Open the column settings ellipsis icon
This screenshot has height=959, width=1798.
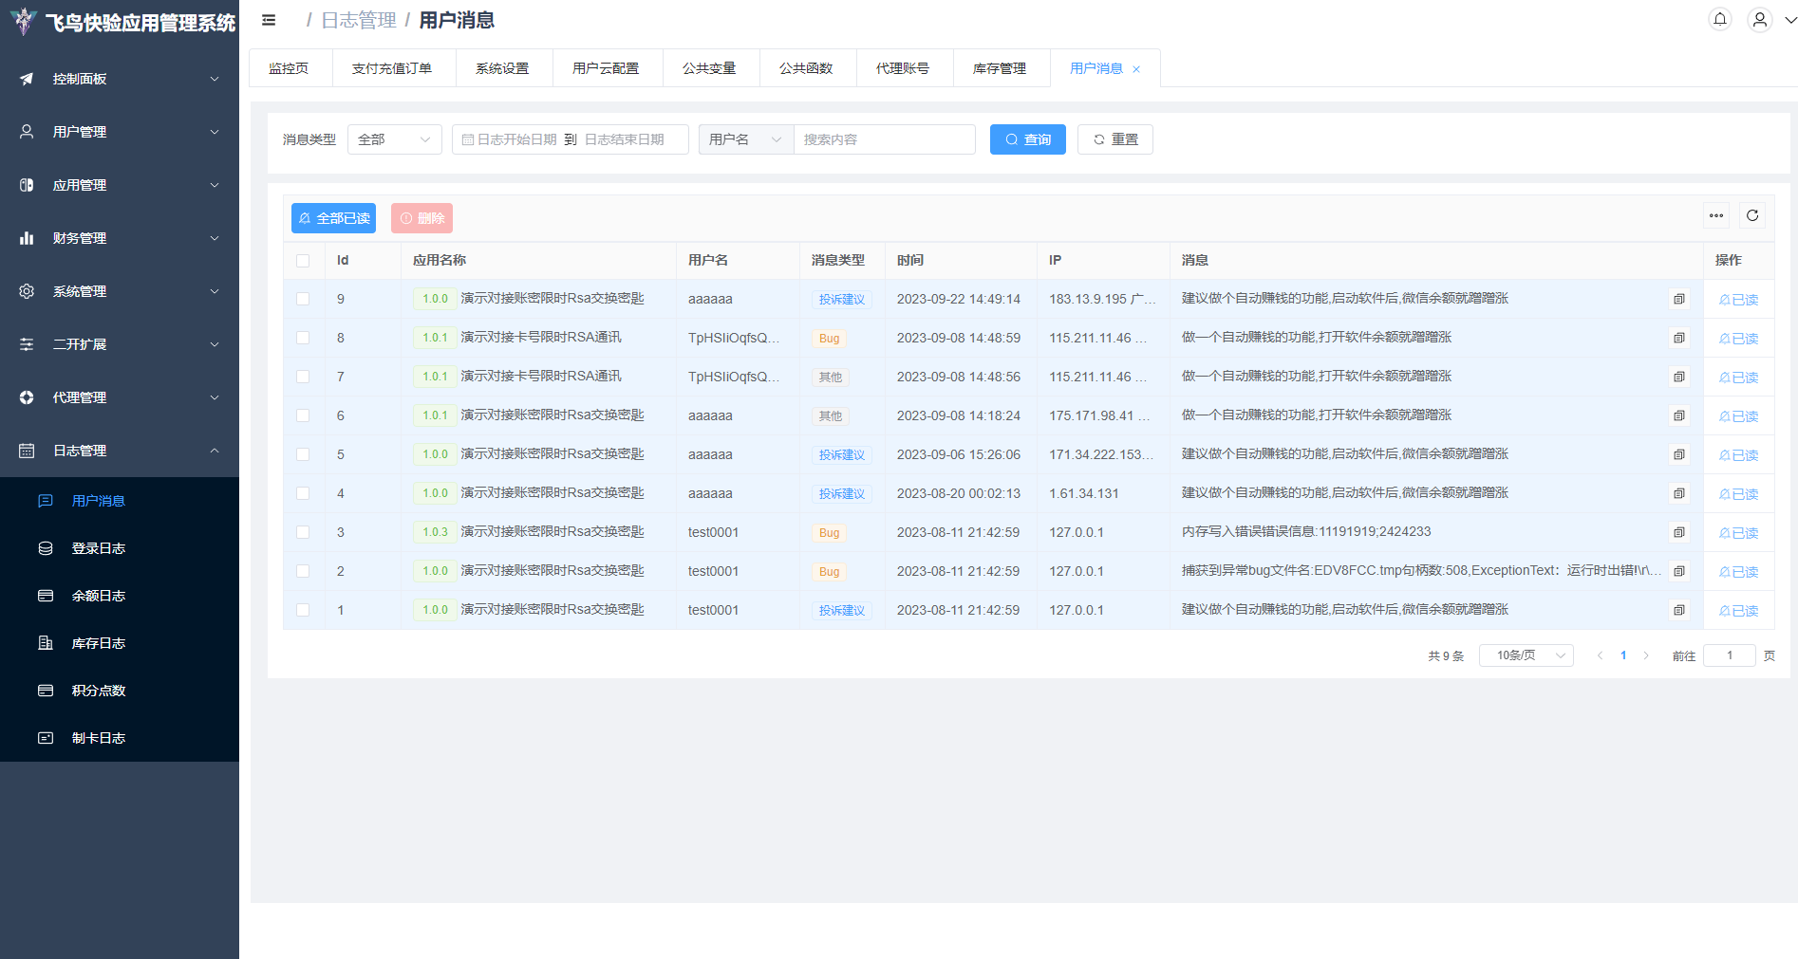tap(1715, 216)
